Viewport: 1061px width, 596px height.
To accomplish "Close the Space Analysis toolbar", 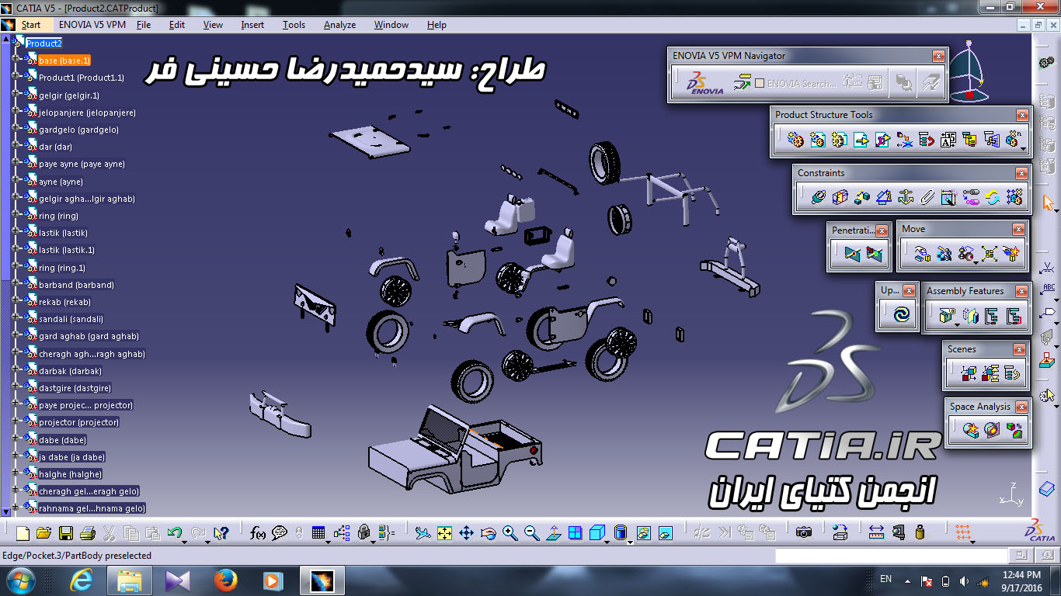I will (1021, 407).
